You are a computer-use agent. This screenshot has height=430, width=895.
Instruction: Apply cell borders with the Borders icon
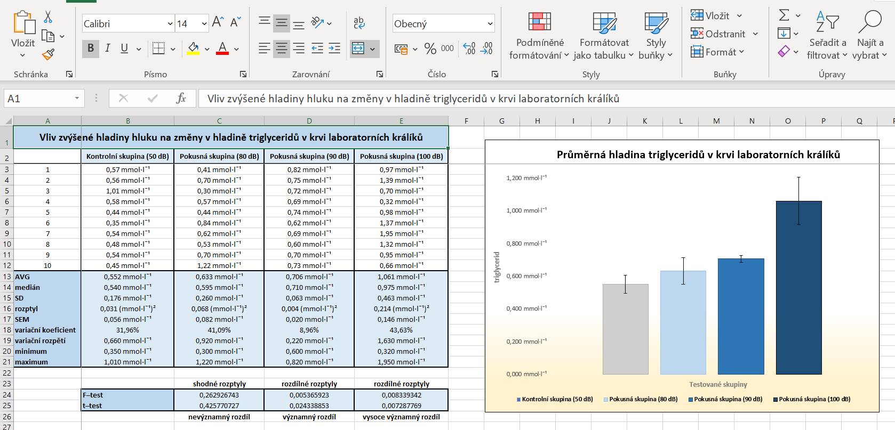[158, 48]
